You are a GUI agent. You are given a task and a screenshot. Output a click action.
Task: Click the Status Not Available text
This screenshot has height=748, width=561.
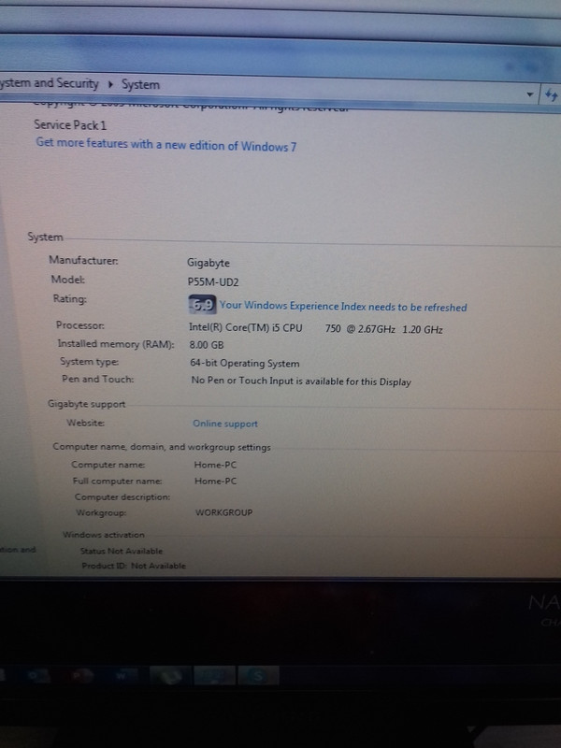[122, 551]
